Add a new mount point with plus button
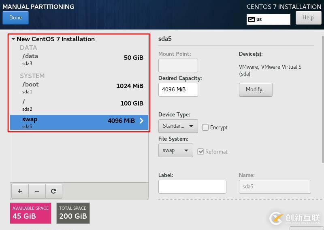 tap(20, 191)
